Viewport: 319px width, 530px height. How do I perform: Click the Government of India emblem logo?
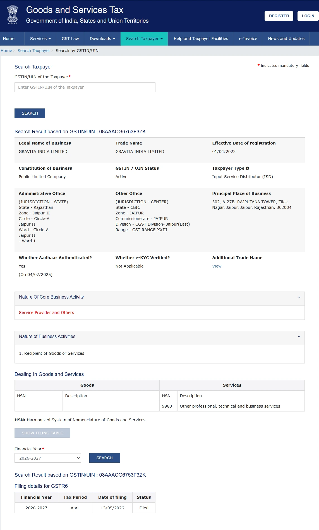12,15
